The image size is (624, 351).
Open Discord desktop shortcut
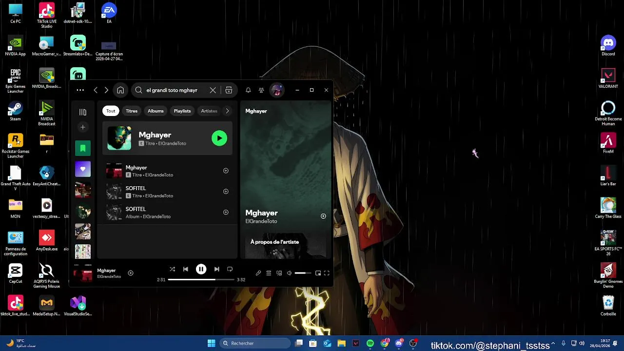608,46
